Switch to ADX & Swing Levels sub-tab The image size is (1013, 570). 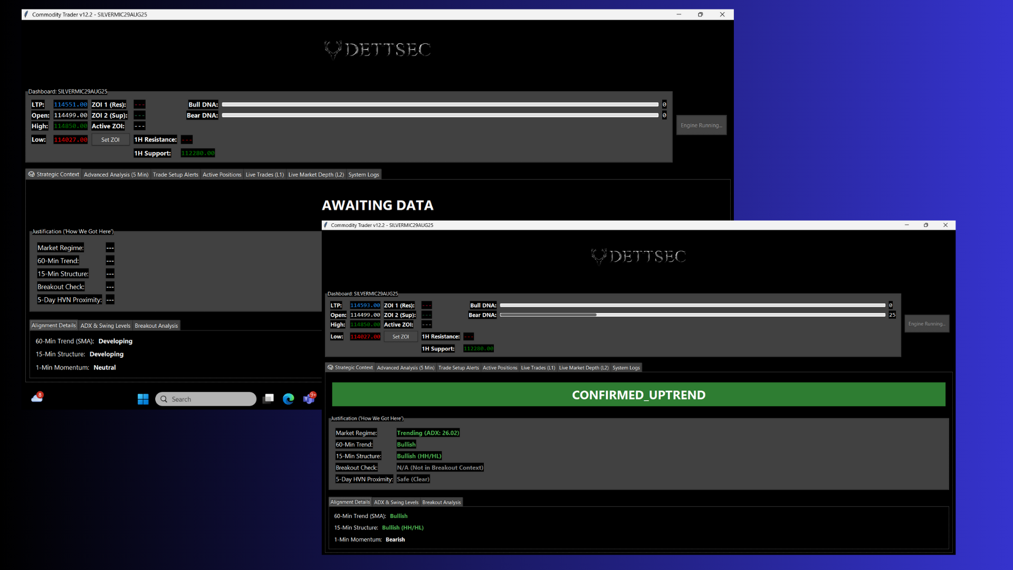pyautogui.click(x=396, y=502)
